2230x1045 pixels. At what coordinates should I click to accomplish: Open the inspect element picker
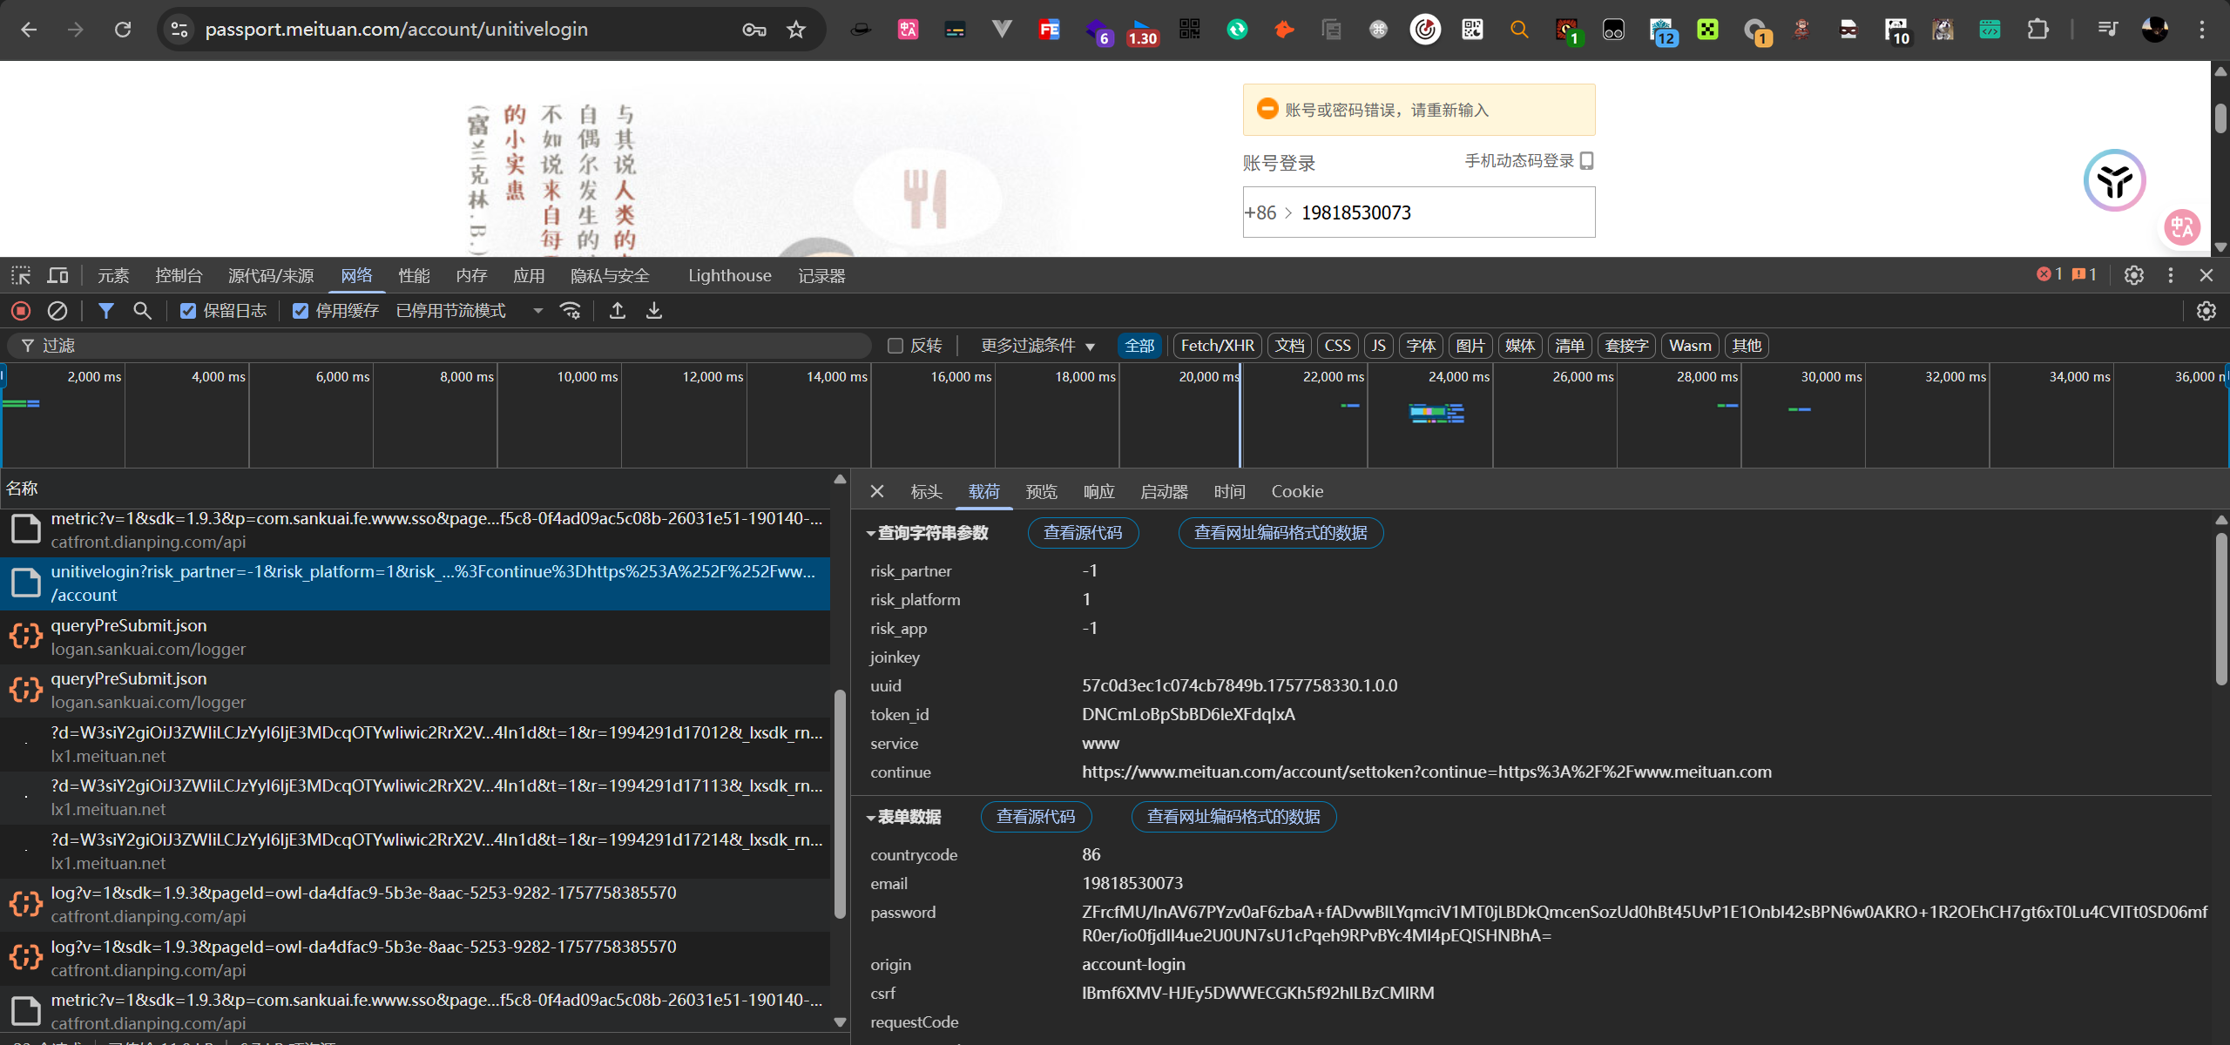coord(21,276)
